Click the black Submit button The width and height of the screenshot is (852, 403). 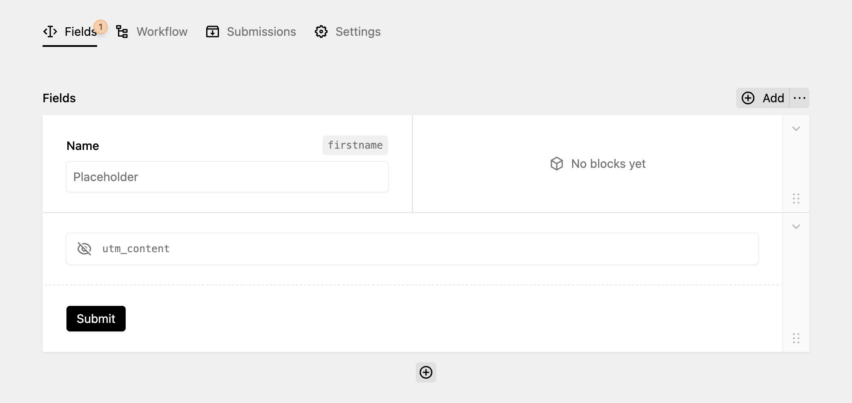(96, 319)
